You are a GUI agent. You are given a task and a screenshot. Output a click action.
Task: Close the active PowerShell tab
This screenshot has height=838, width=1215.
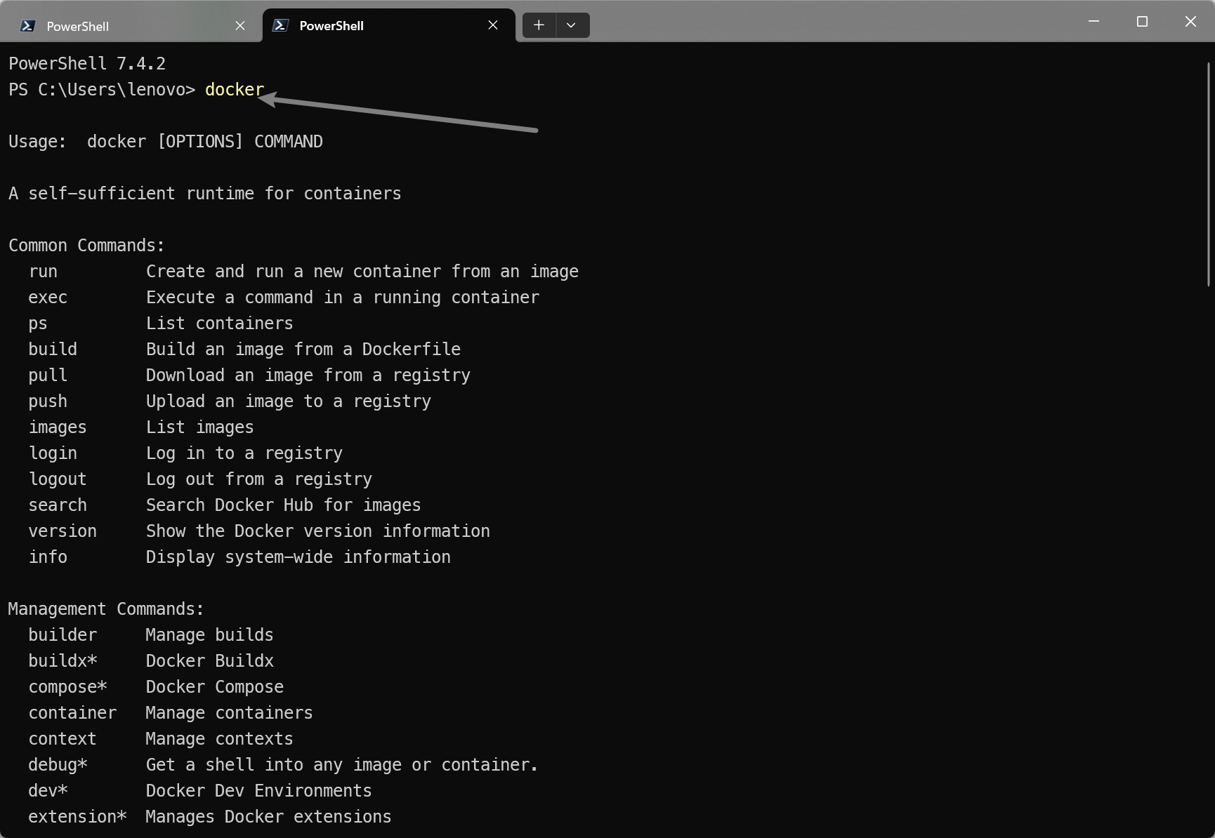(x=493, y=25)
